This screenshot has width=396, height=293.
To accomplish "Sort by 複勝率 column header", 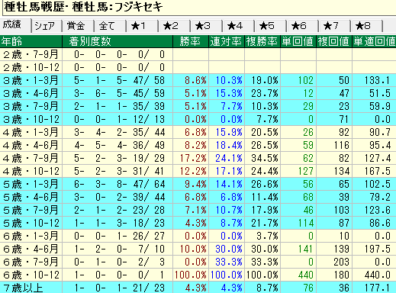I will [262, 41].
